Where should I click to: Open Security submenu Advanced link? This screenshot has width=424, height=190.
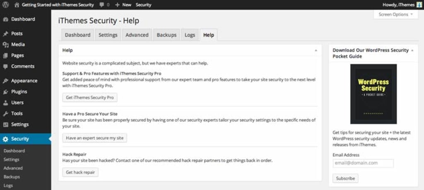[x=13, y=168]
